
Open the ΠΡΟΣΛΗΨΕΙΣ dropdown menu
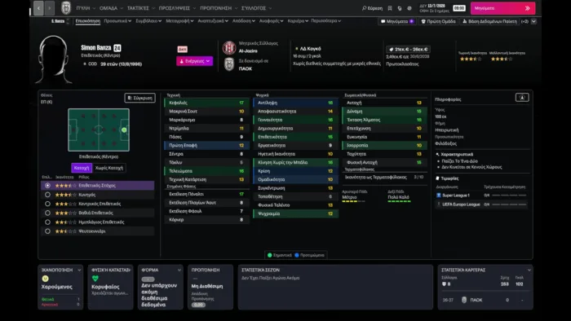pyautogui.click(x=177, y=8)
